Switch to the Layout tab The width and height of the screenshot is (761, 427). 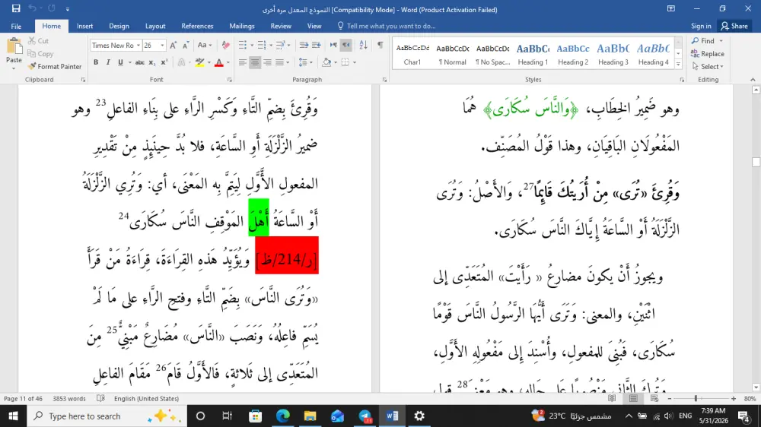click(155, 26)
